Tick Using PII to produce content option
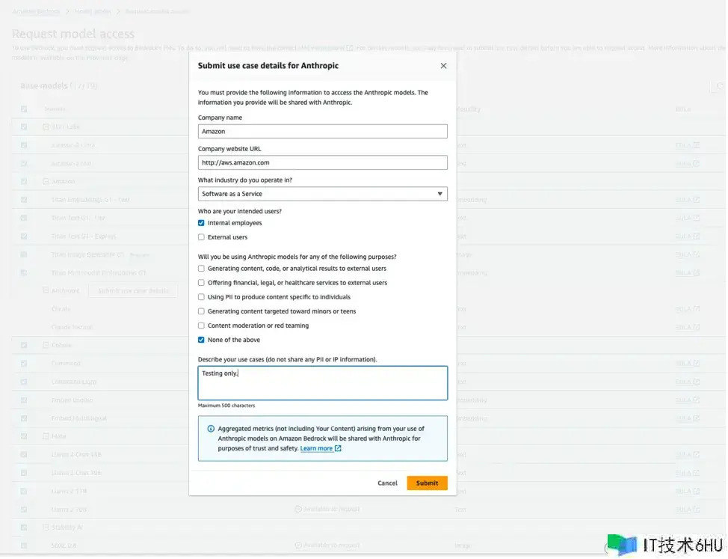728x559 pixels. tap(201, 297)
